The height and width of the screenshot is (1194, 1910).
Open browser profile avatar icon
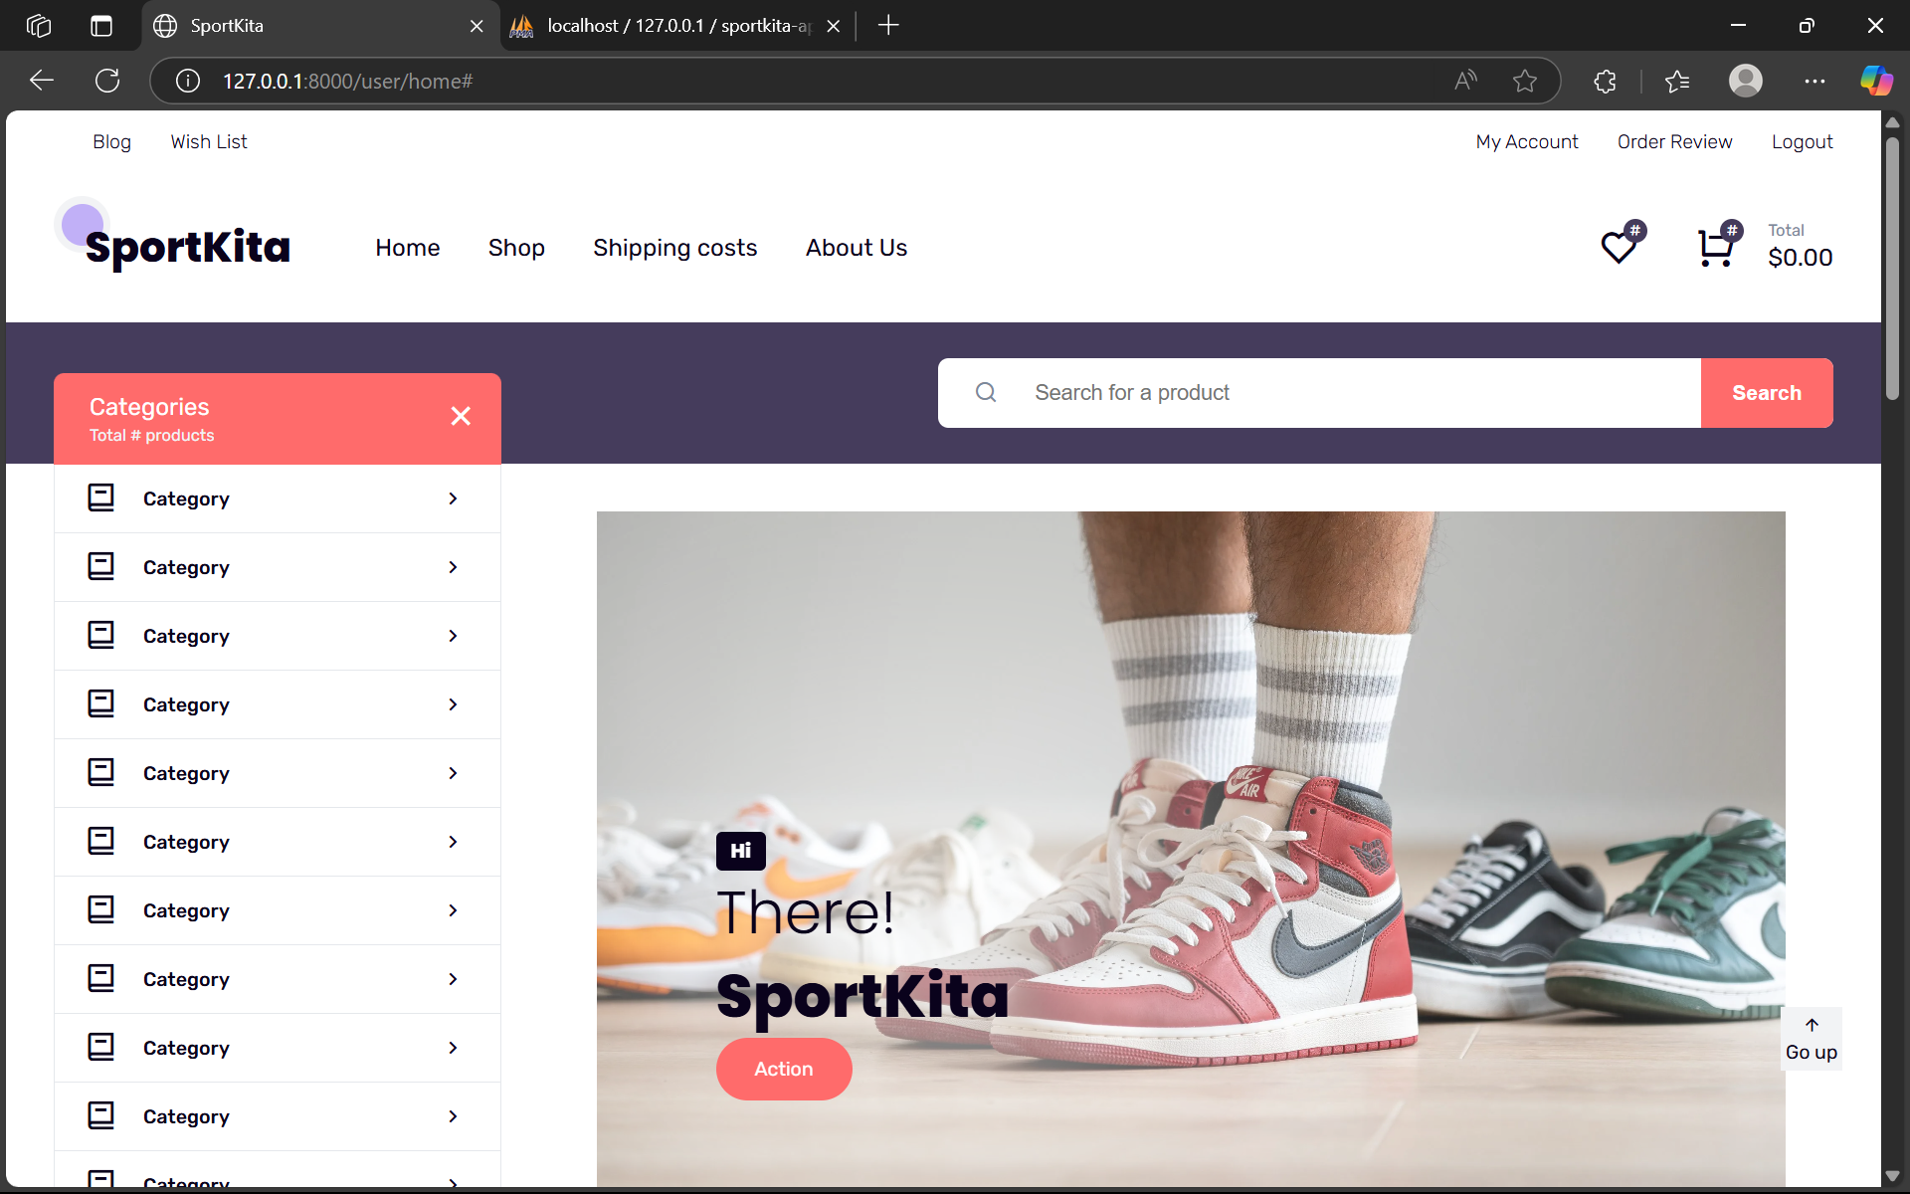[x=1745, y=81]
